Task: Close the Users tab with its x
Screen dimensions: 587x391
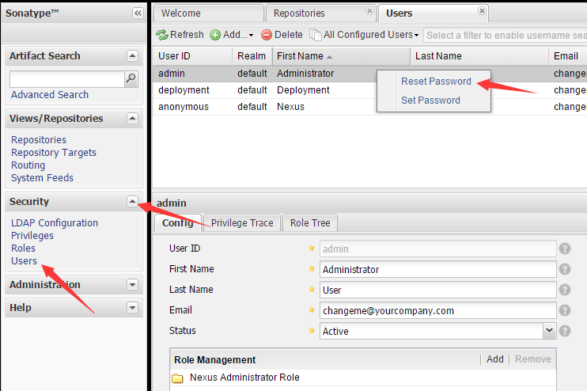Action: tap(483, 10)
